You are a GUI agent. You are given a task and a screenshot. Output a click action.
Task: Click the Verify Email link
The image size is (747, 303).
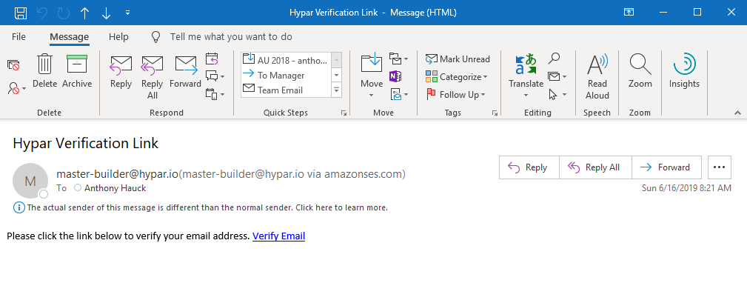coord(278,236)
